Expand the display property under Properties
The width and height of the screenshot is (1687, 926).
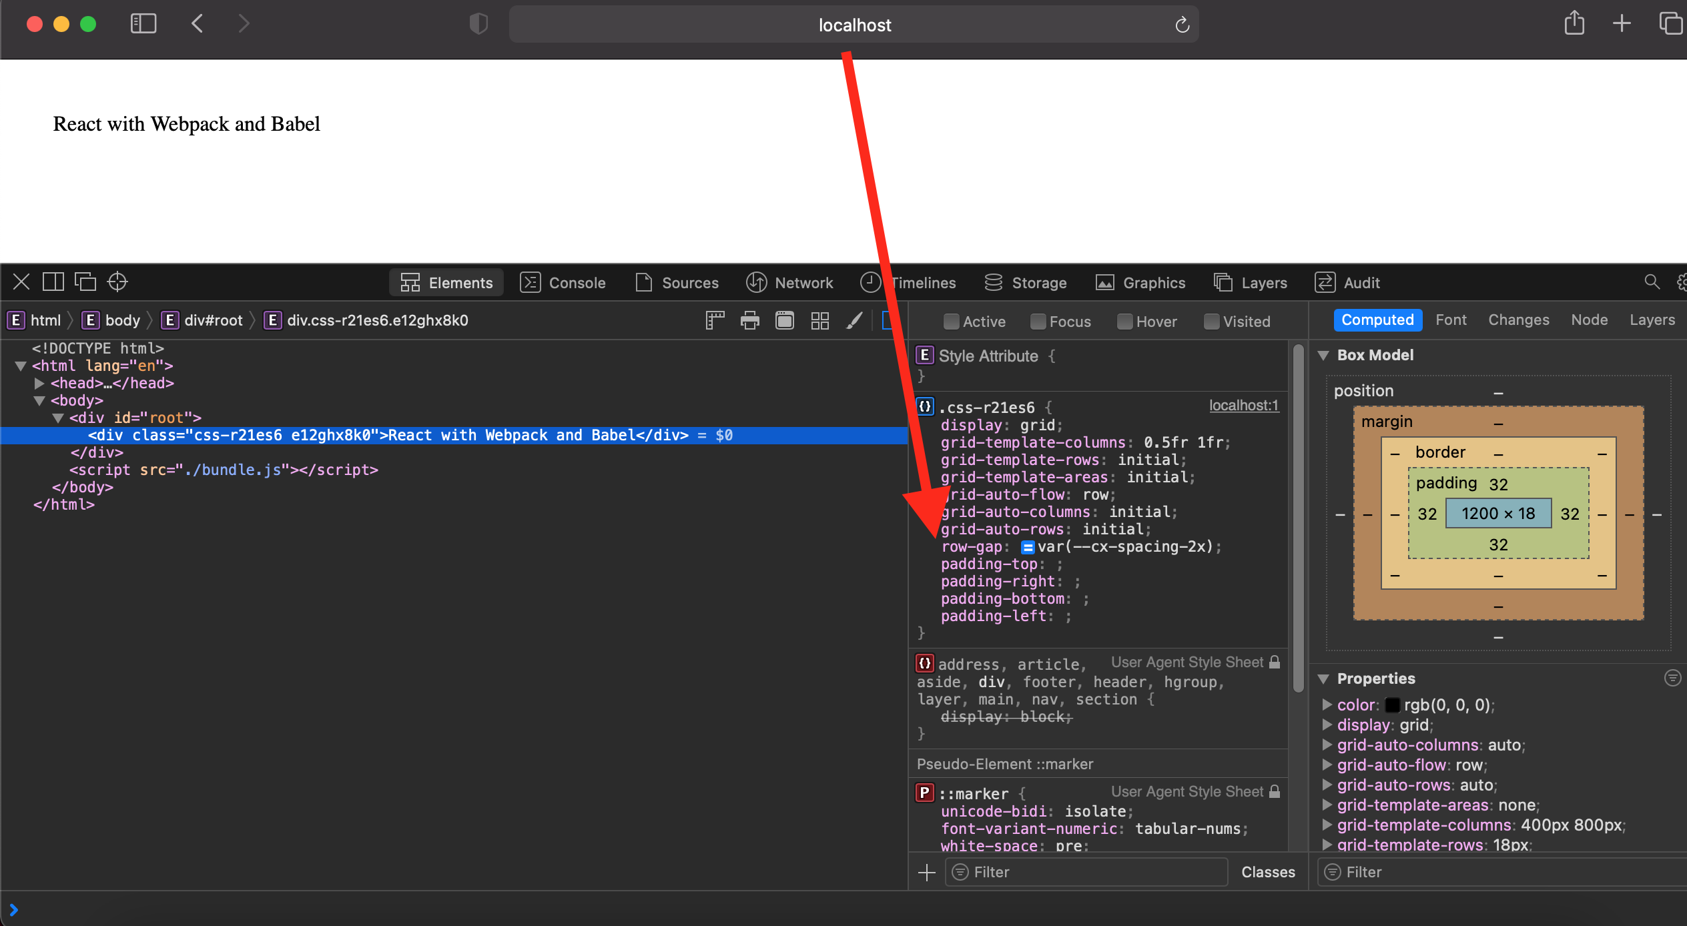pyautogui.click(x=1327, y=725)
